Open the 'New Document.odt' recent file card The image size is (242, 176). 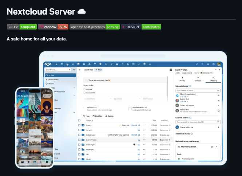tap(140, 109)
